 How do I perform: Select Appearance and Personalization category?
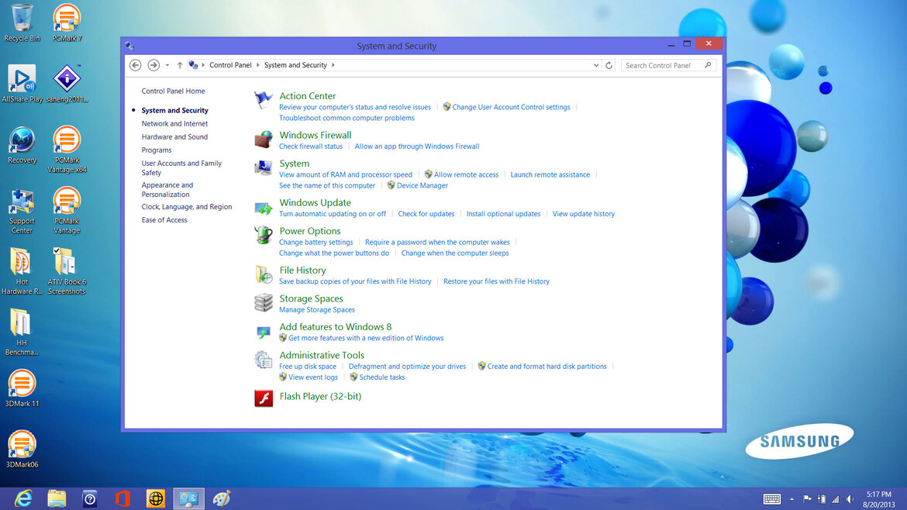point(167,190)
